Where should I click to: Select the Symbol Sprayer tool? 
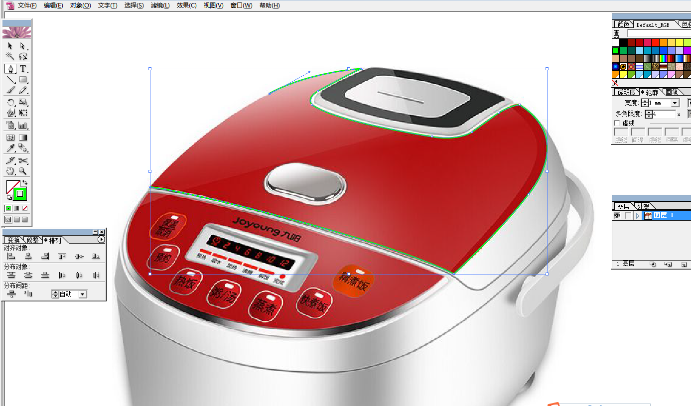(x=10, y=125)
